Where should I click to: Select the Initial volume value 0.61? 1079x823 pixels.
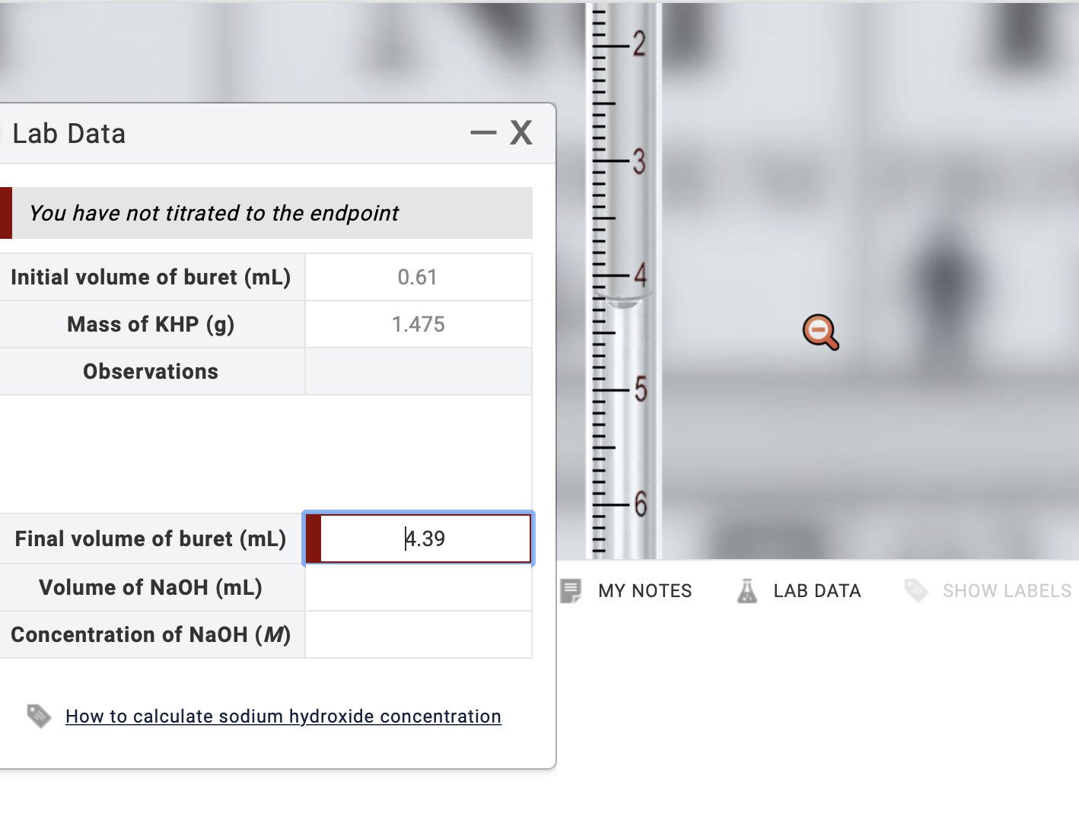pos(418,277)
